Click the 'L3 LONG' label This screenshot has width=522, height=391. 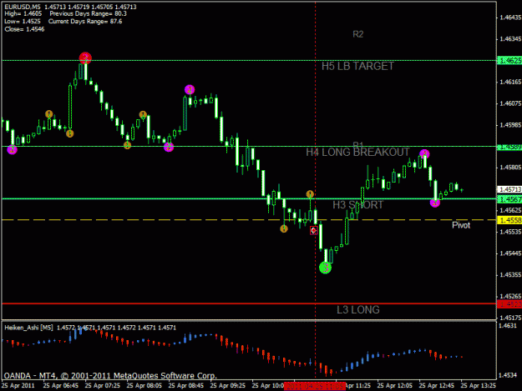click(x=357, y=309)
